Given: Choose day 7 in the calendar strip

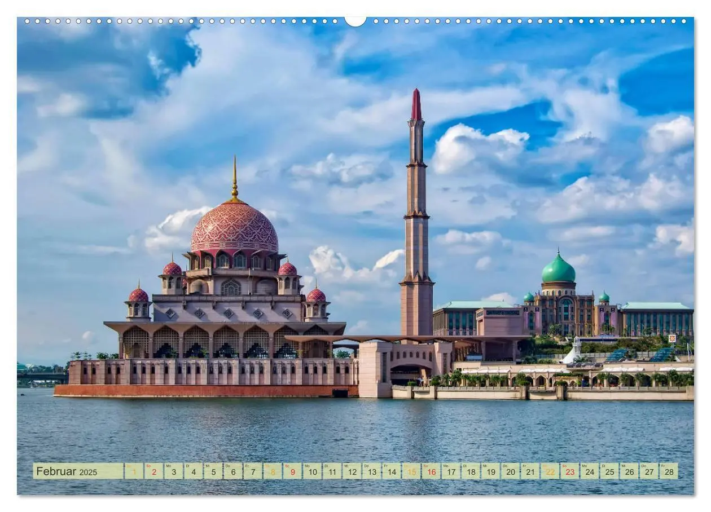Looking at the screenshot, I should [x=252, y=471].
